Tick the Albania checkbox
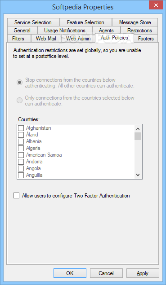The height and width of the screenshot is (285, 166). click(x=21, y=141)
